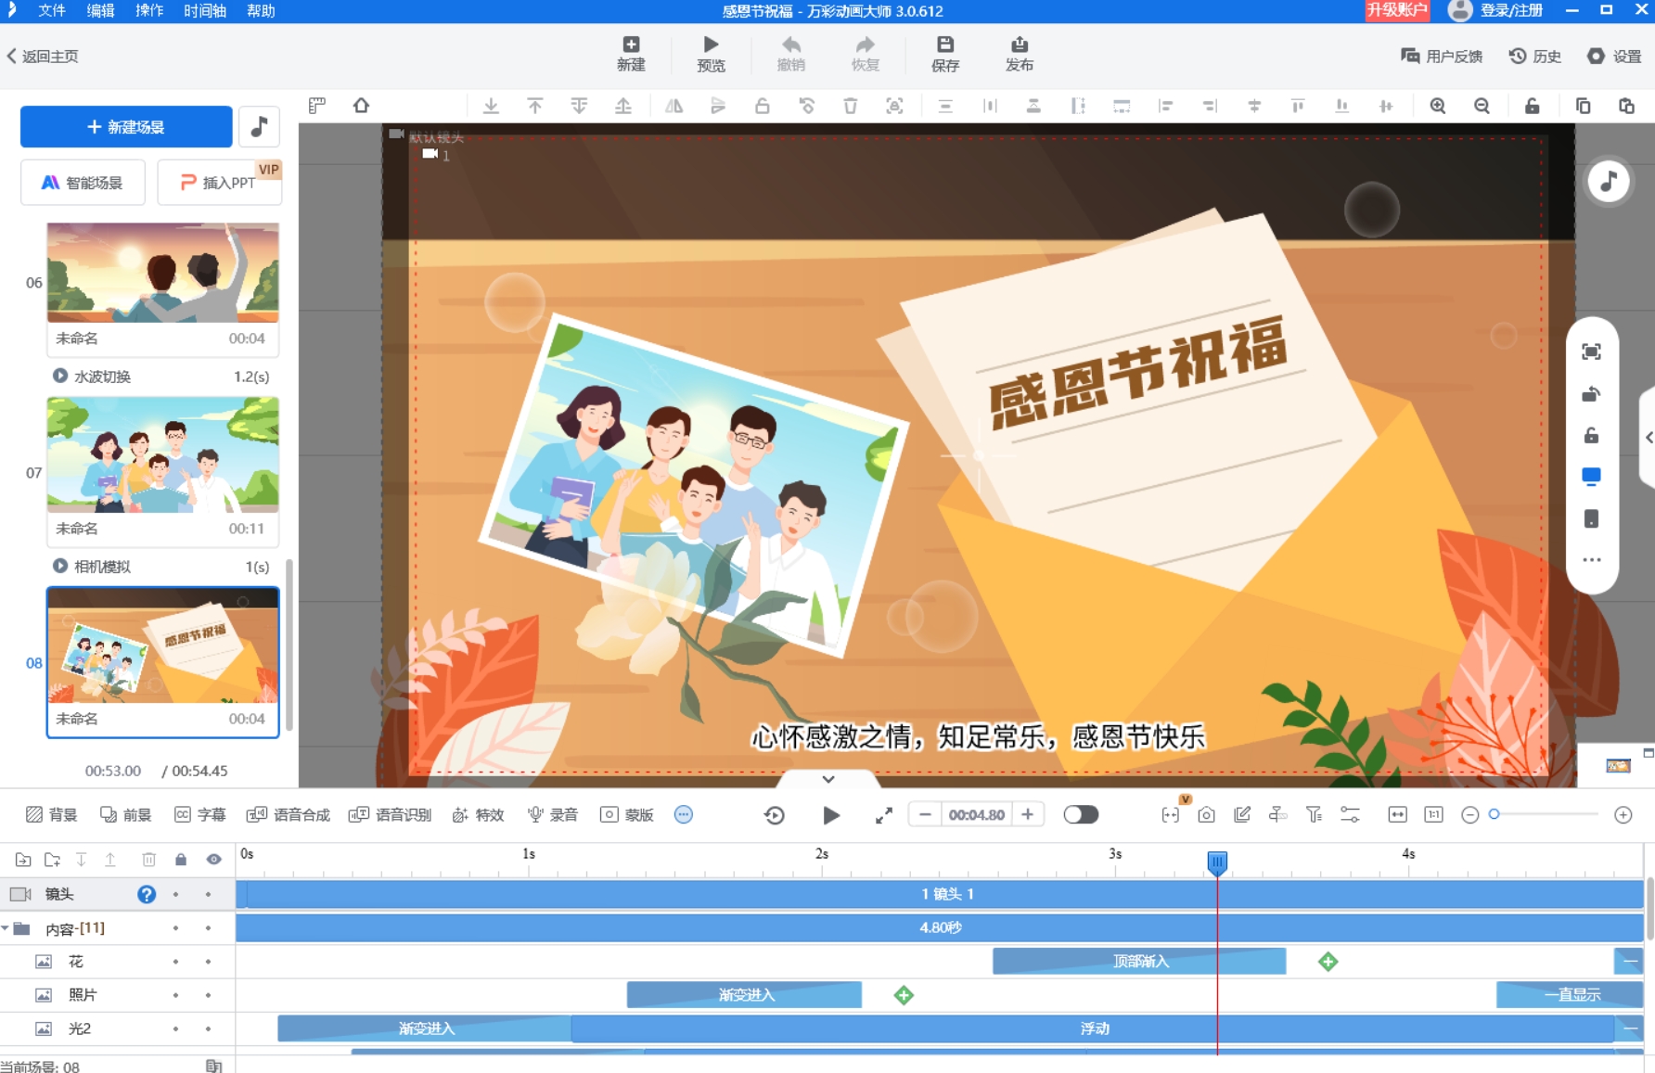
Task: Click 智能场景 button
Action: tap(83, 183)
